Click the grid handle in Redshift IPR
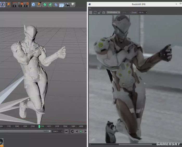182x147 pixels. tap(90, 8)
